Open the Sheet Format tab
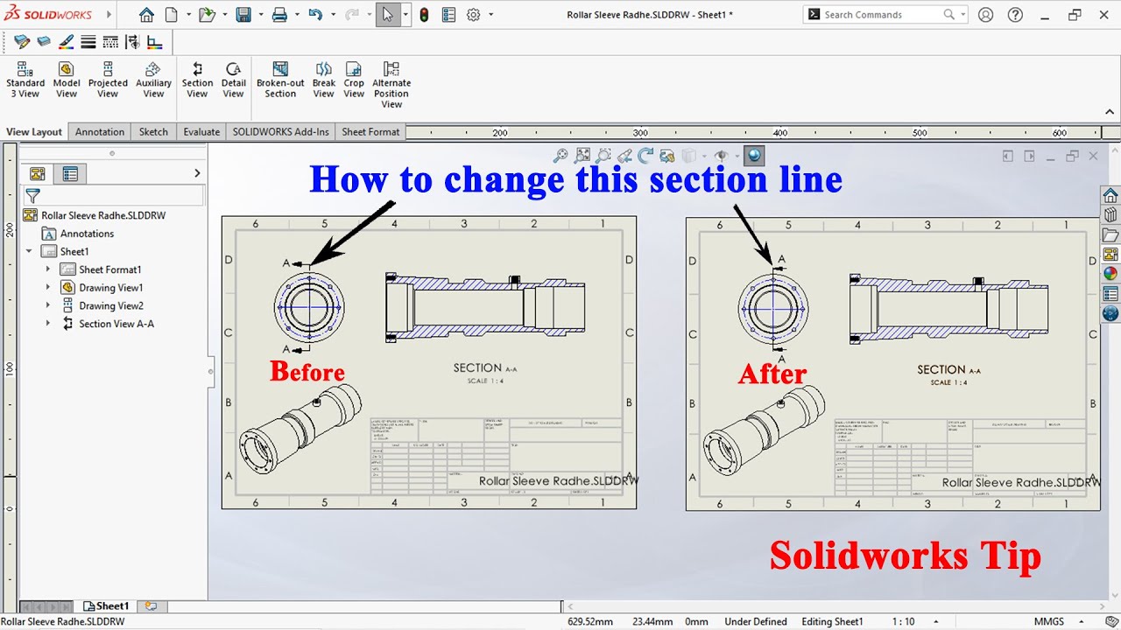 pyautogui.click(x=370, y=132)
